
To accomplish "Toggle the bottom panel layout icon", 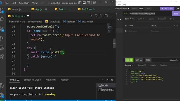I will [x=84, y=3].
